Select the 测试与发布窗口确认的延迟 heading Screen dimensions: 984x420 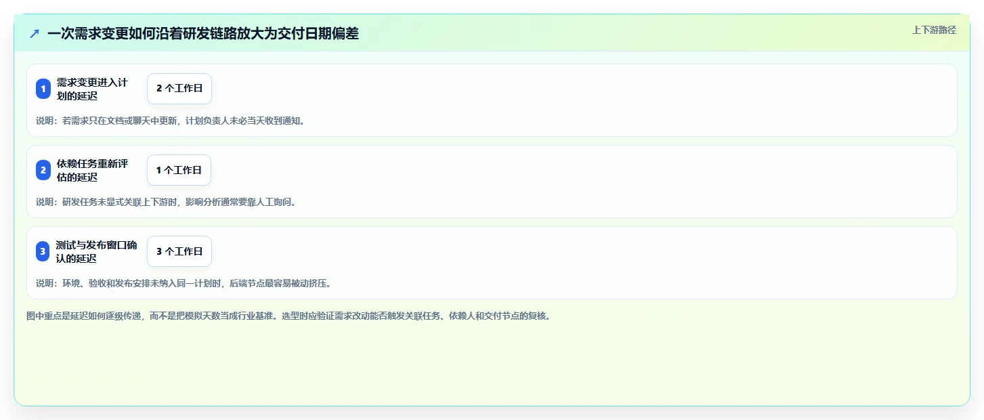click(x=97, y=251)
